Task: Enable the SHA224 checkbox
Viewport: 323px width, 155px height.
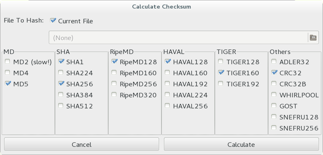Action: coord(61,72)
